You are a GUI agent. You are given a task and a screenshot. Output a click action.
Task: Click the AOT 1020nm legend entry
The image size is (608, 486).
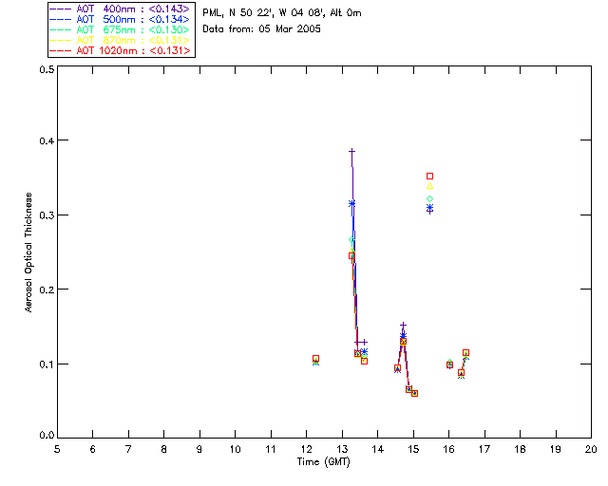[120, 50]
